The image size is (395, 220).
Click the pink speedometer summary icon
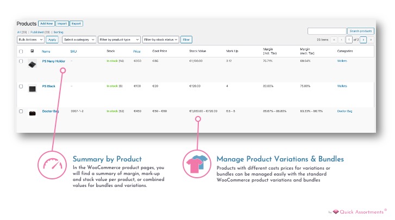(52, 165)
